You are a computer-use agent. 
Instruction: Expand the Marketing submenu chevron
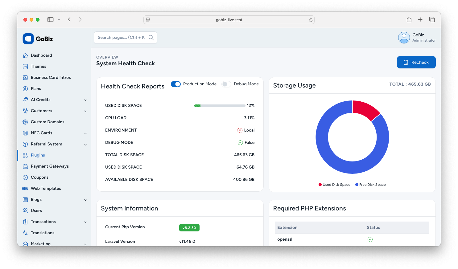point(85,244)
